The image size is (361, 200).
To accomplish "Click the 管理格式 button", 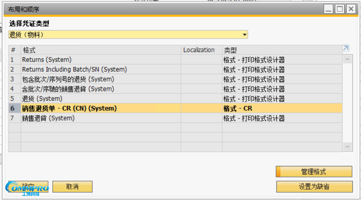I will tap(314, 172).
